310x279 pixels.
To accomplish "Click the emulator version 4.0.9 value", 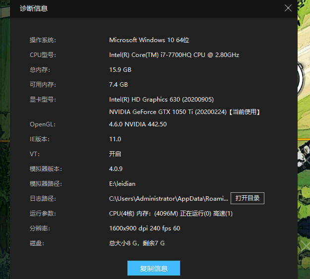I will click(x=116, y=168).
